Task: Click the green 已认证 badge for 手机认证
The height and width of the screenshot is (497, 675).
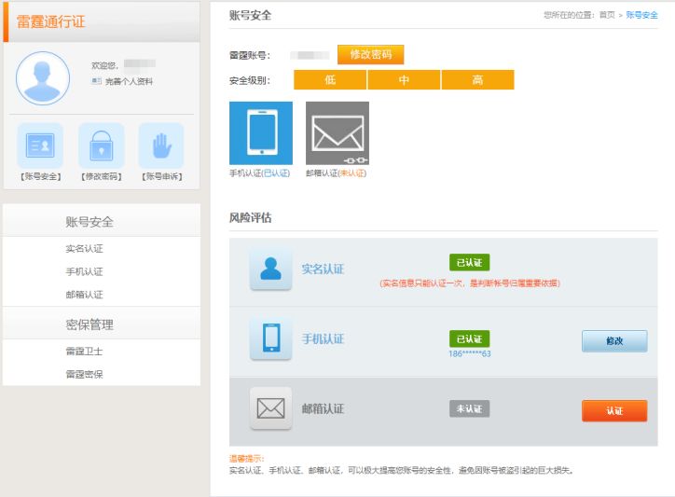Action: [469, 338]
